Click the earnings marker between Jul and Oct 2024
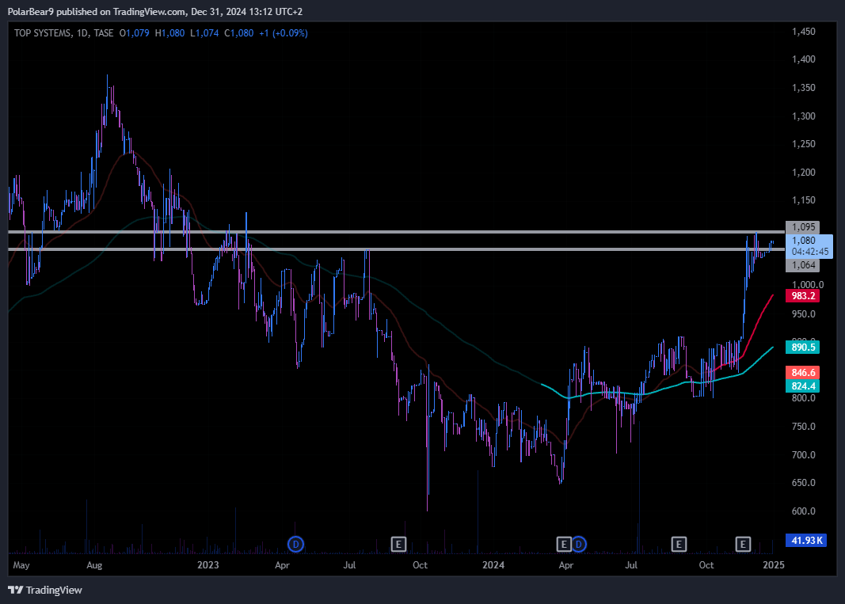This screenshot has width=845, height=604. pyautogui.click(x=679, y=544)
